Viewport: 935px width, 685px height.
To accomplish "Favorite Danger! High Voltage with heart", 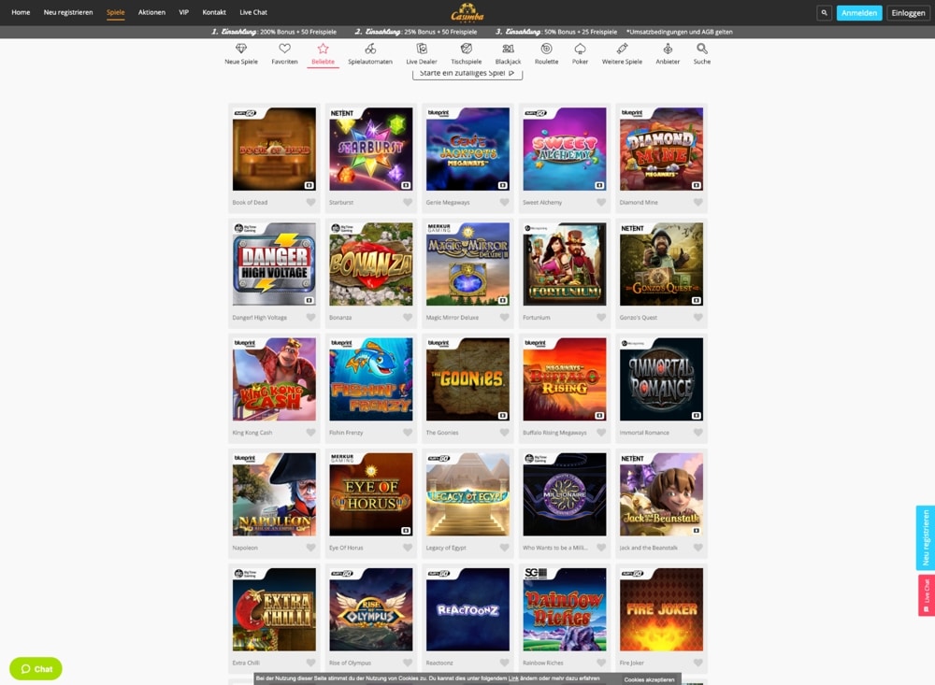I will click(310, 317).
